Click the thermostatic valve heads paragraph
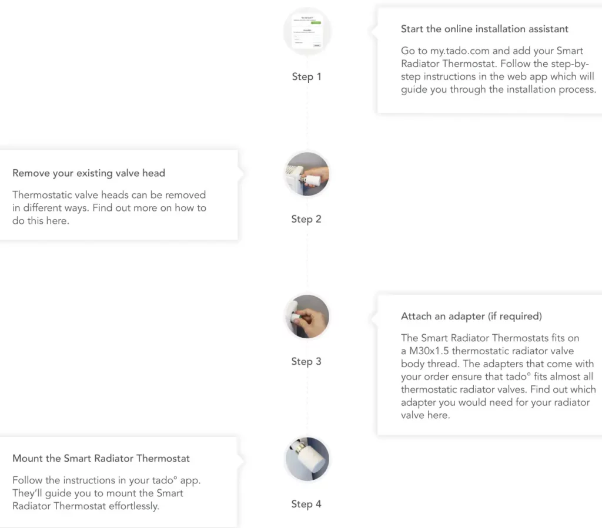602x528 pixels. pyautogui.click(x=109, y=207)
